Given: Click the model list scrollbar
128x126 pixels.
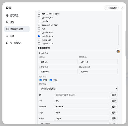Looking at the screenshot, I should point(118,35).
